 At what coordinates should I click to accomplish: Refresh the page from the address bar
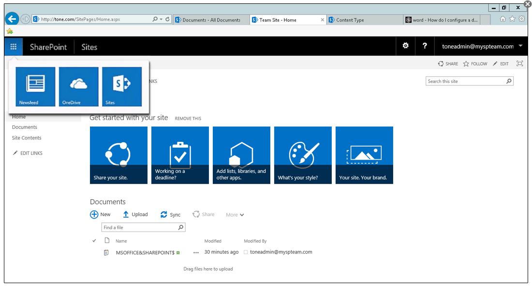pos(167,19)
